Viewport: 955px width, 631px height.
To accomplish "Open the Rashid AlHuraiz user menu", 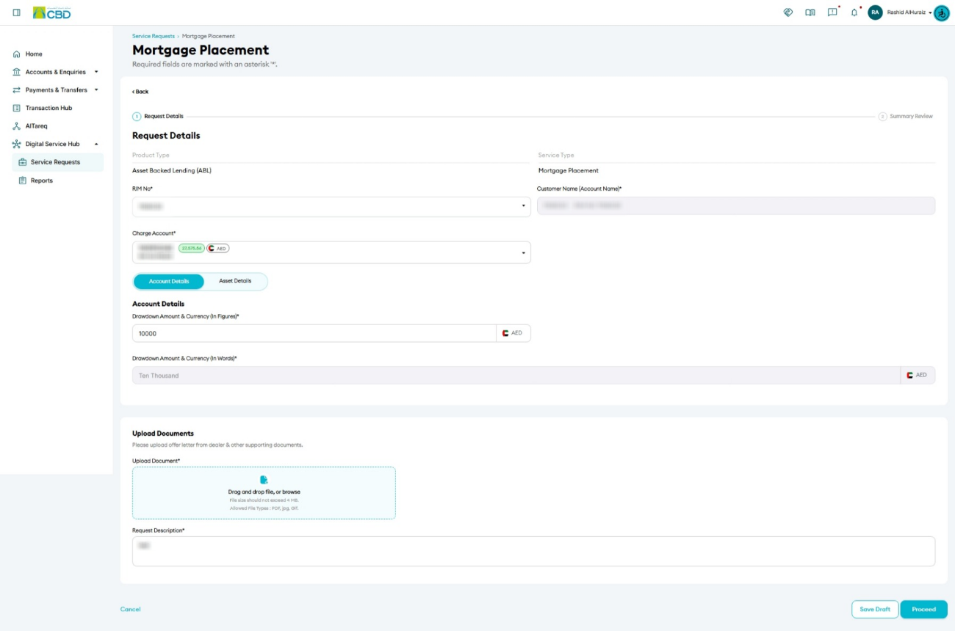I will tap(909, 12).
